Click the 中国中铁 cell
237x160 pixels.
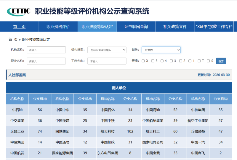click(108, 121)
